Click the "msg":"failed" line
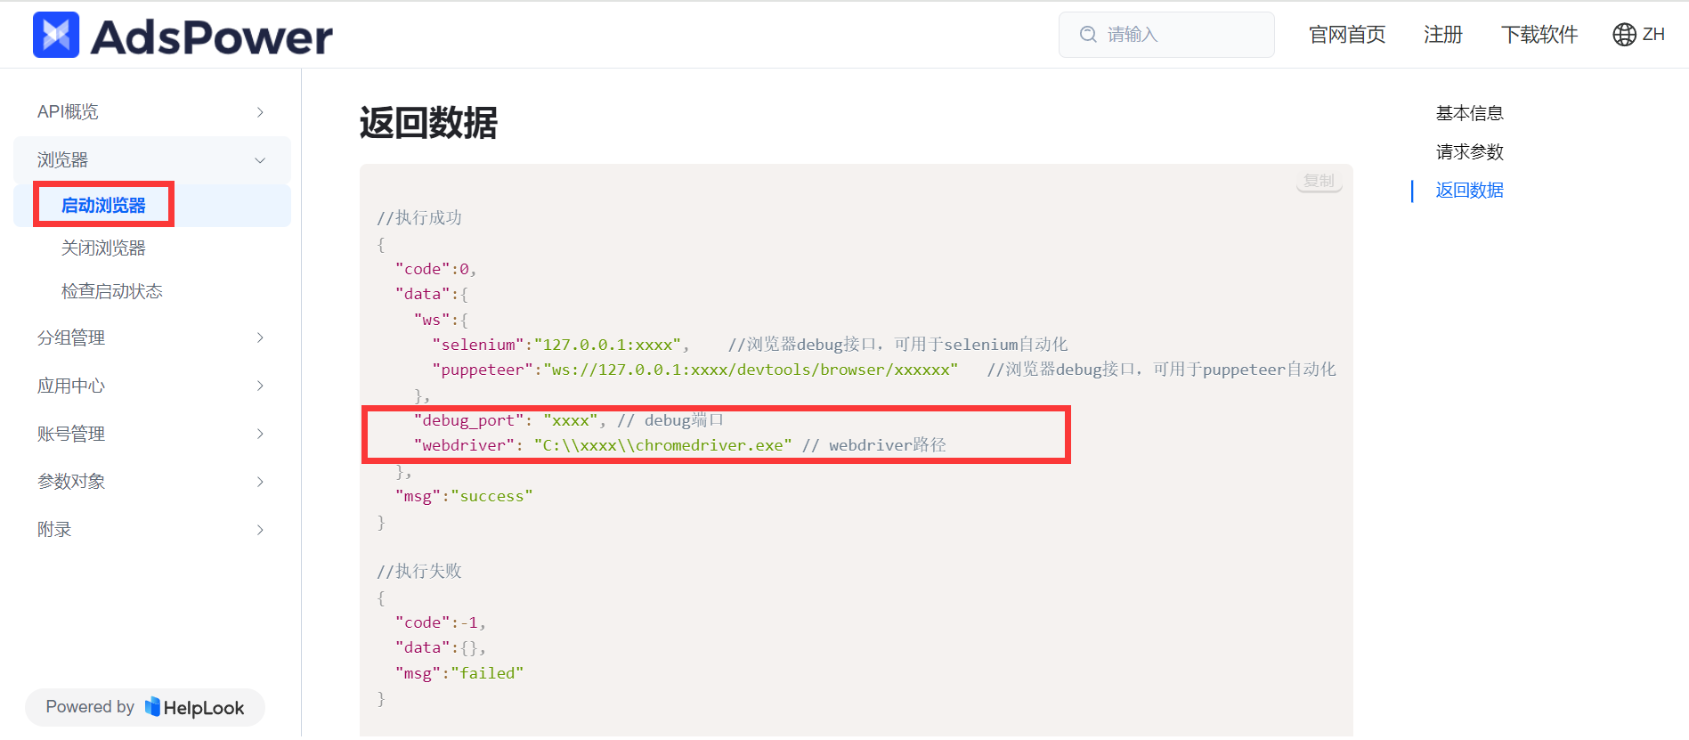1689x740 pixels. click(x=459, y=673)
